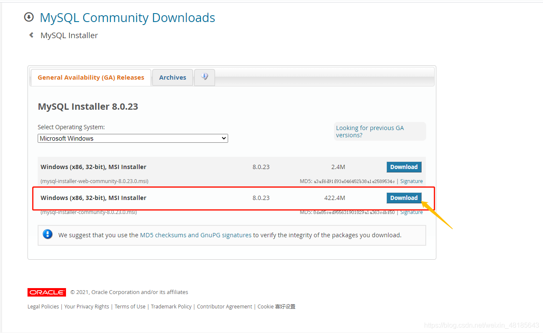
Task: Click the 'Select Operating System:' label
Action: coord(71,127)
